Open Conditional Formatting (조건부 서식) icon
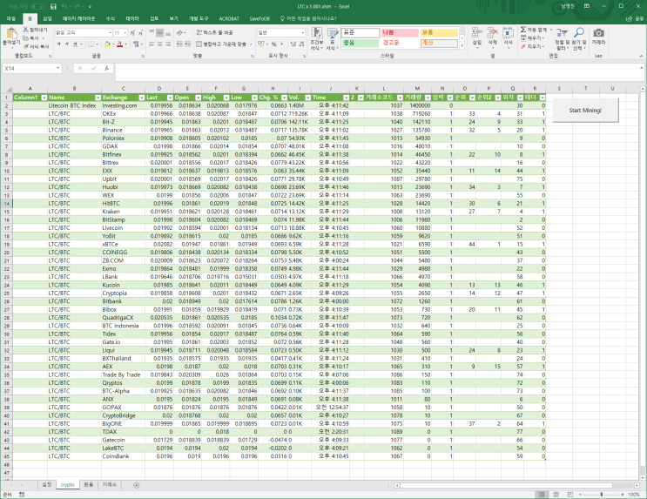The height and width of the screenshot is (499, 647). [317, 34]
